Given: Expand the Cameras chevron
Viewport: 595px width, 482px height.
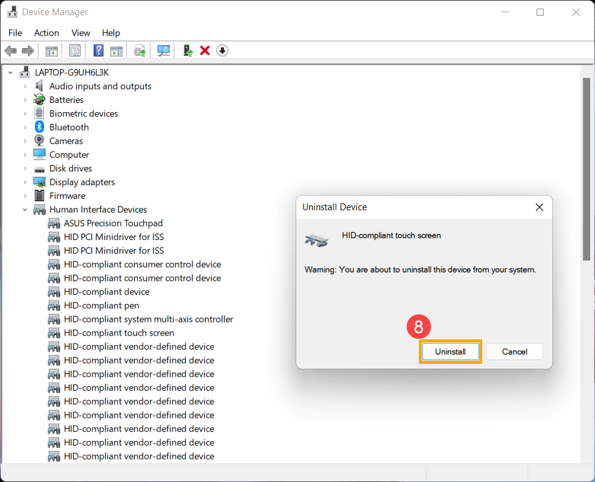Looking at the screenshot, I should (x=25, y=141).
